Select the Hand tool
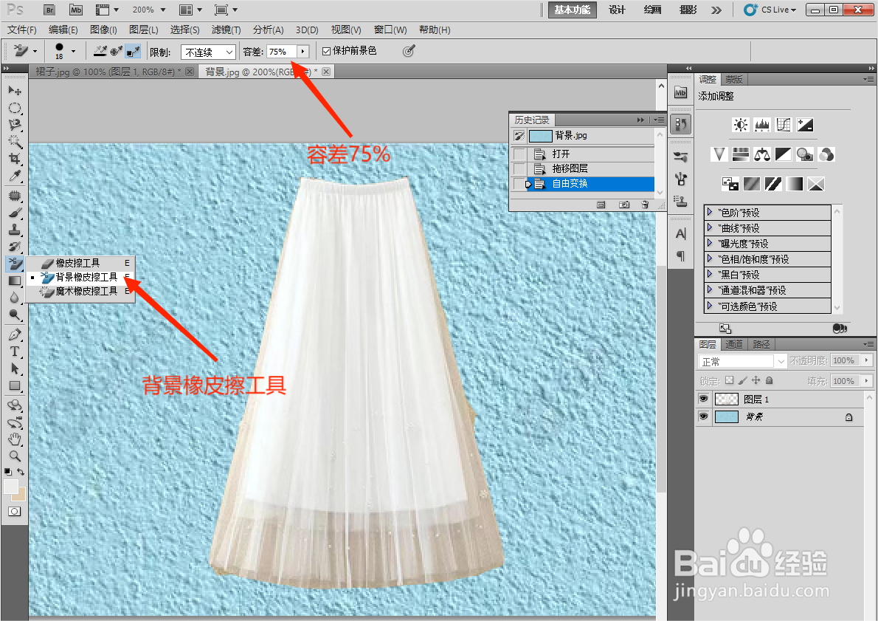 (x=15, y=439)
